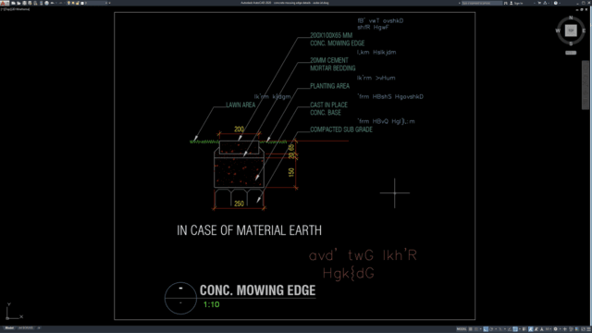This screenshot has height=333, width=592.
Task: Expand the isometric drafting plane arrow
Action: click(x=505, y=329)
